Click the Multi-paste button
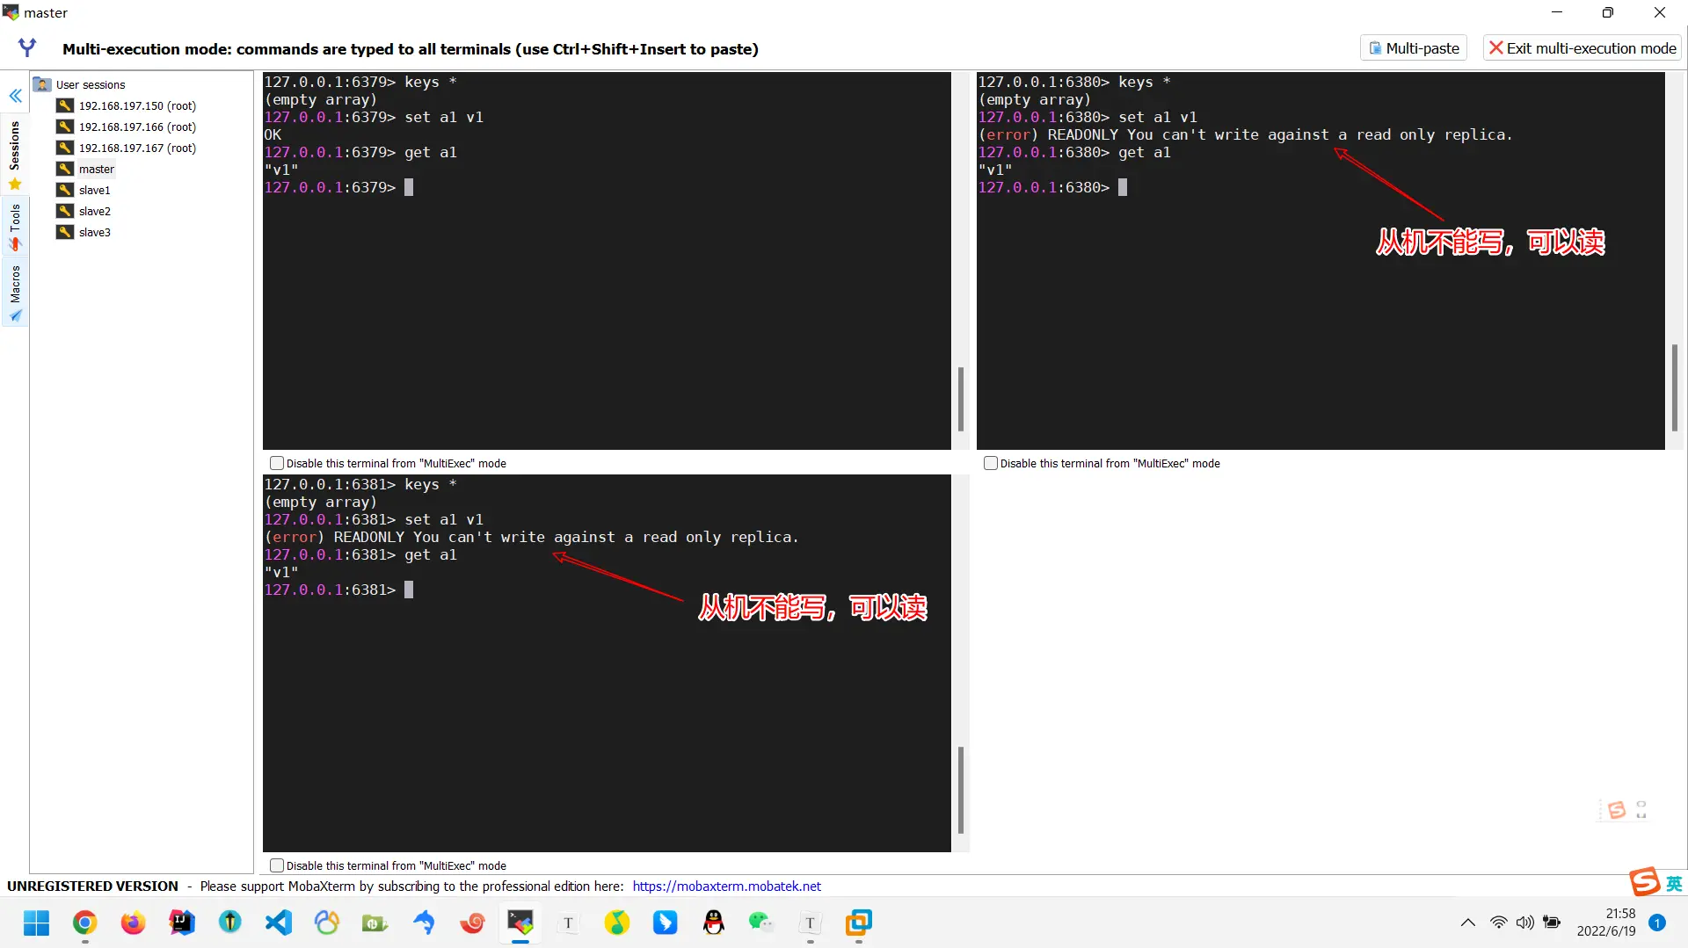The width and height of the screenshot is (1688, 948). (x=1414, y=48)
